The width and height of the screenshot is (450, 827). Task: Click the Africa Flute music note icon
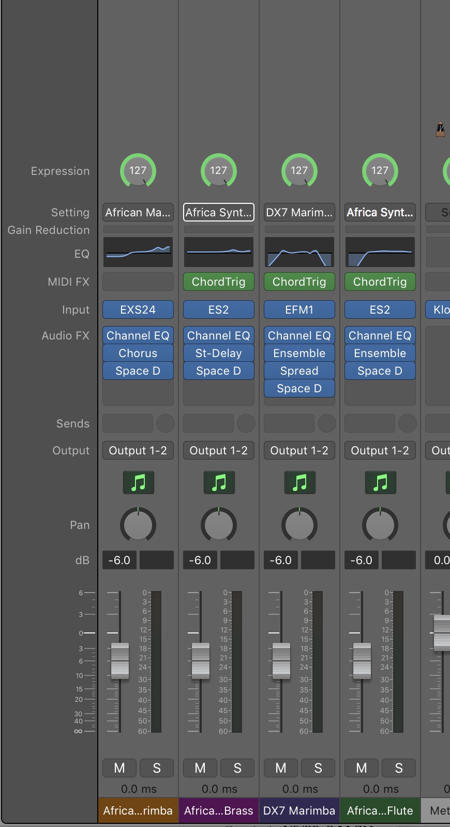[x=380, y=482]
